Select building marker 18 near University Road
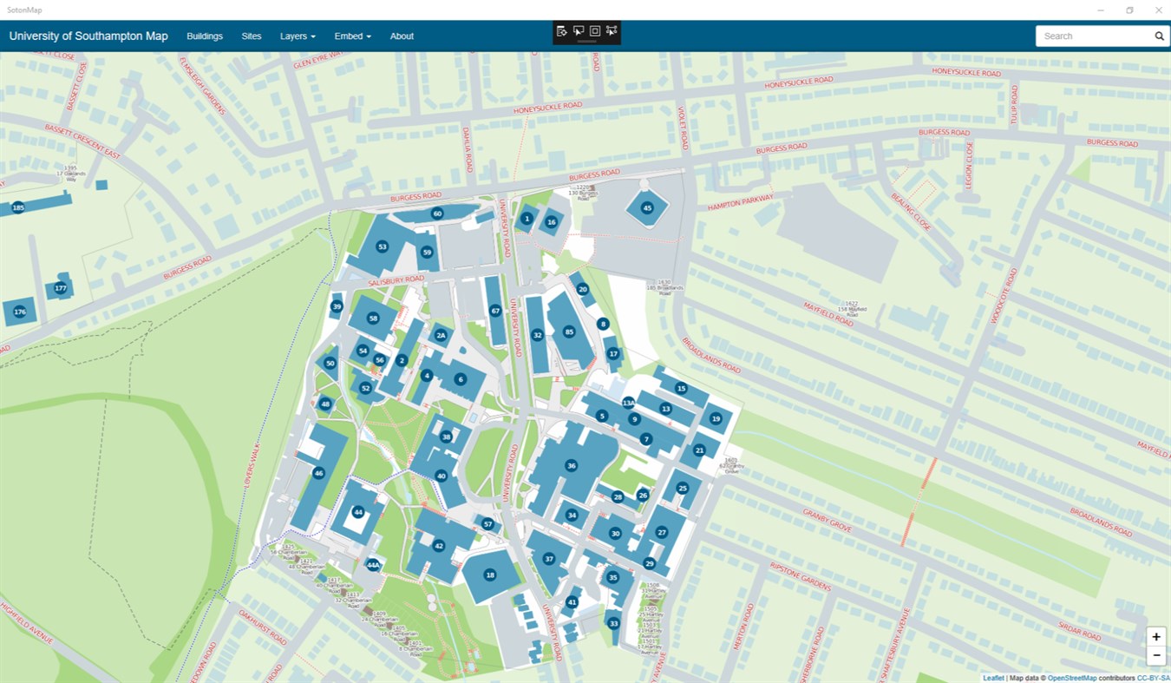 point(490,575)
